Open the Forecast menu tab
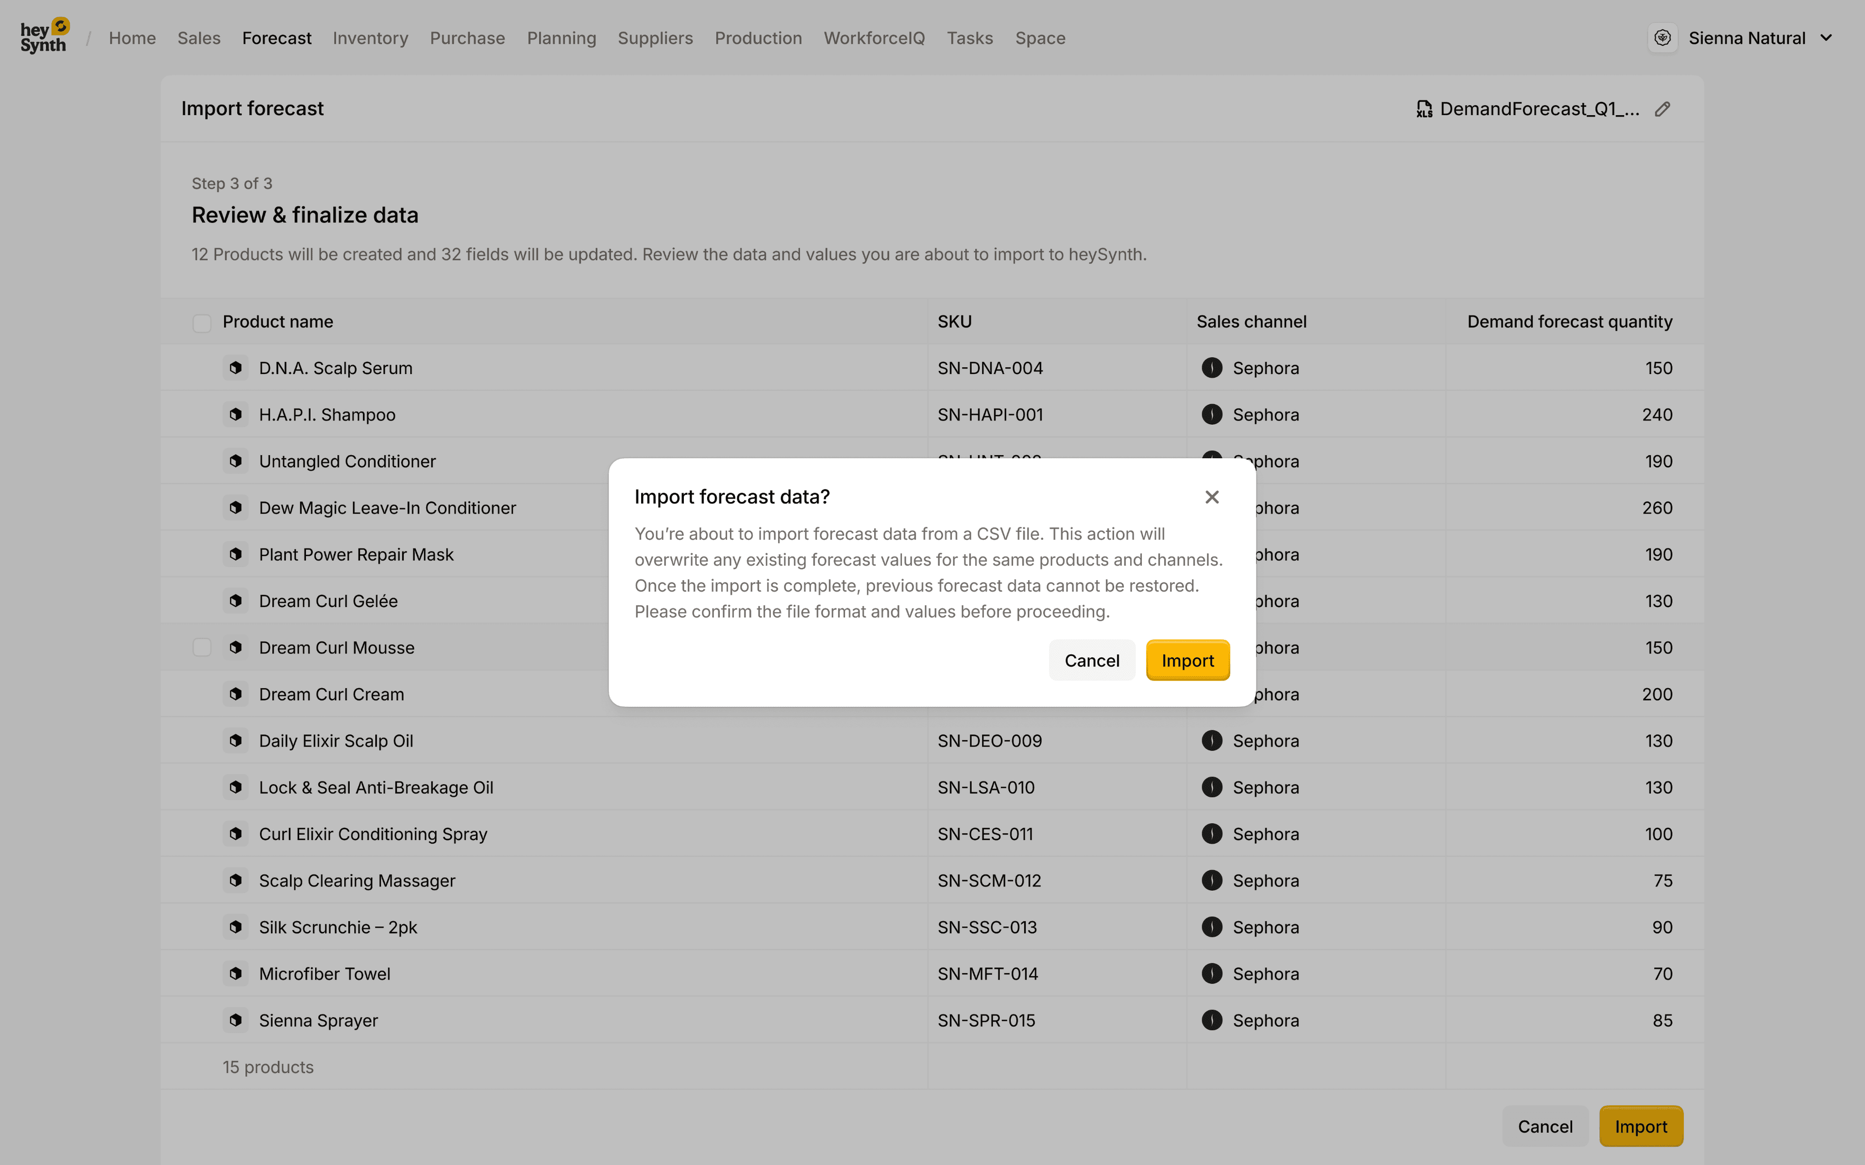Screen dimensions: 1865x1165 pyautogui.click(x=277, y=38)
